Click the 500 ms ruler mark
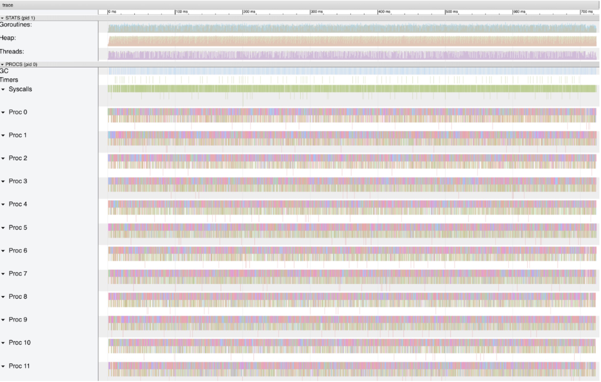The height and width of the screenshot is (382, 601). click(x=452, y=12)
